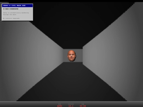The height and width of the screenshot is (107, 143).
Task: Click the POSITION label in status bar
Action: (x=71, y=104)
